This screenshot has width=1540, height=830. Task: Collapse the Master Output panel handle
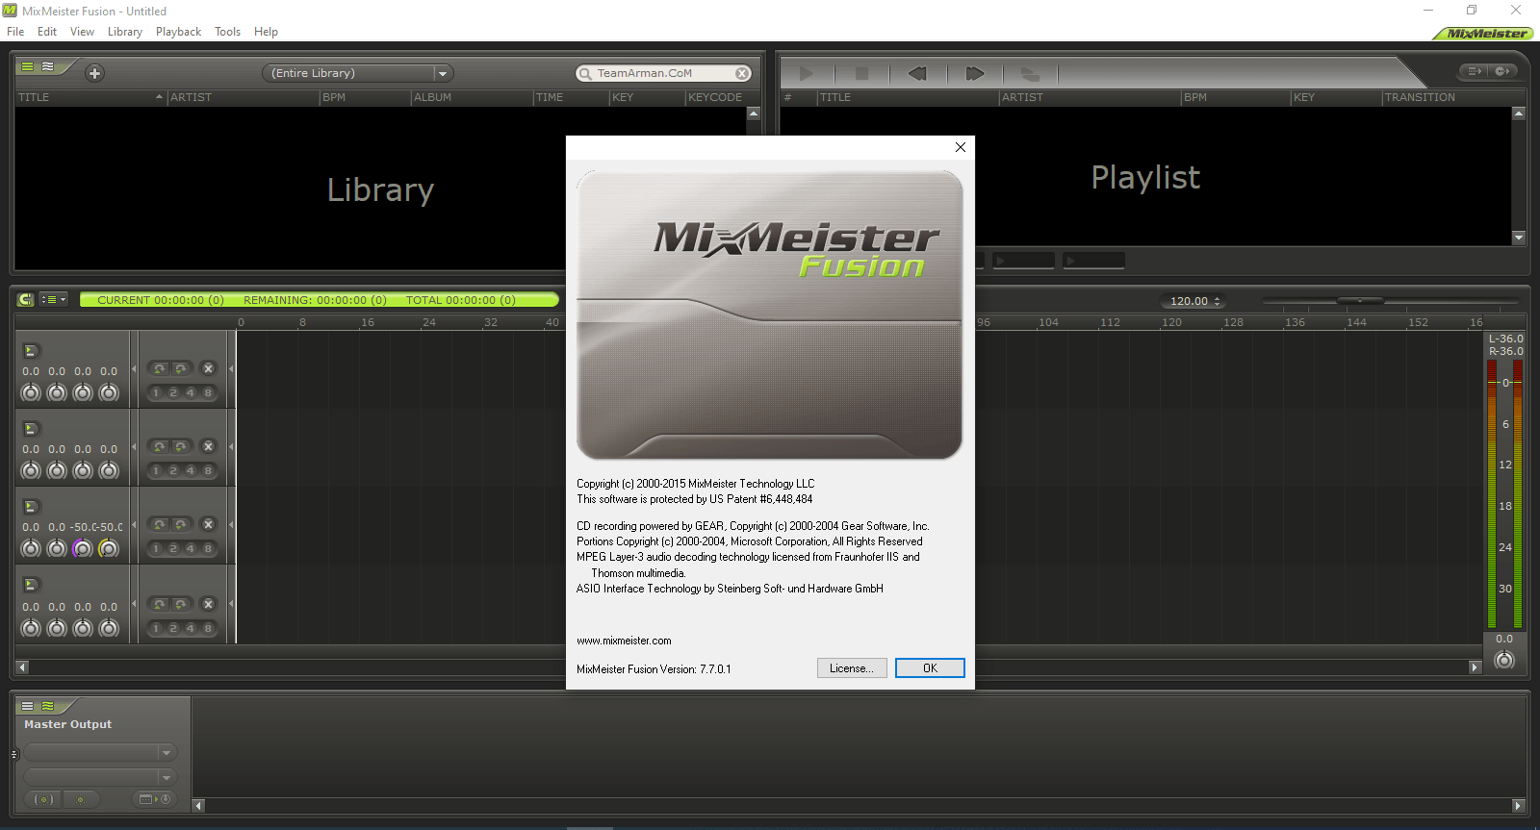[14, 754]
